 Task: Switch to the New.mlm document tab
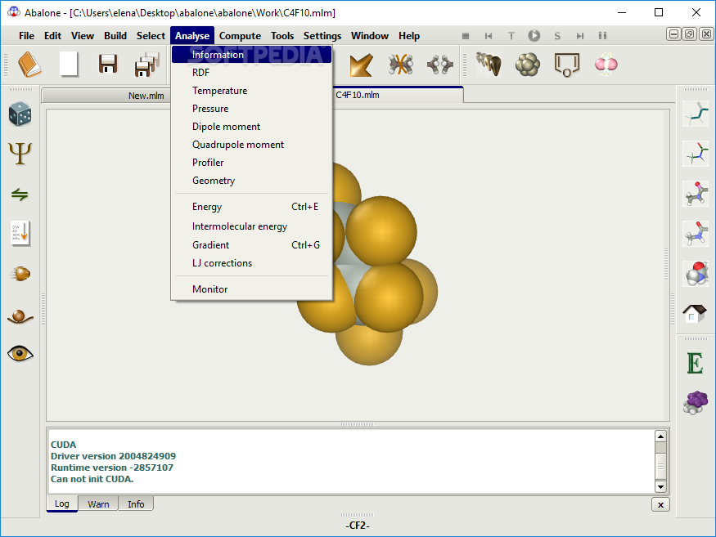tap(106, 96)
